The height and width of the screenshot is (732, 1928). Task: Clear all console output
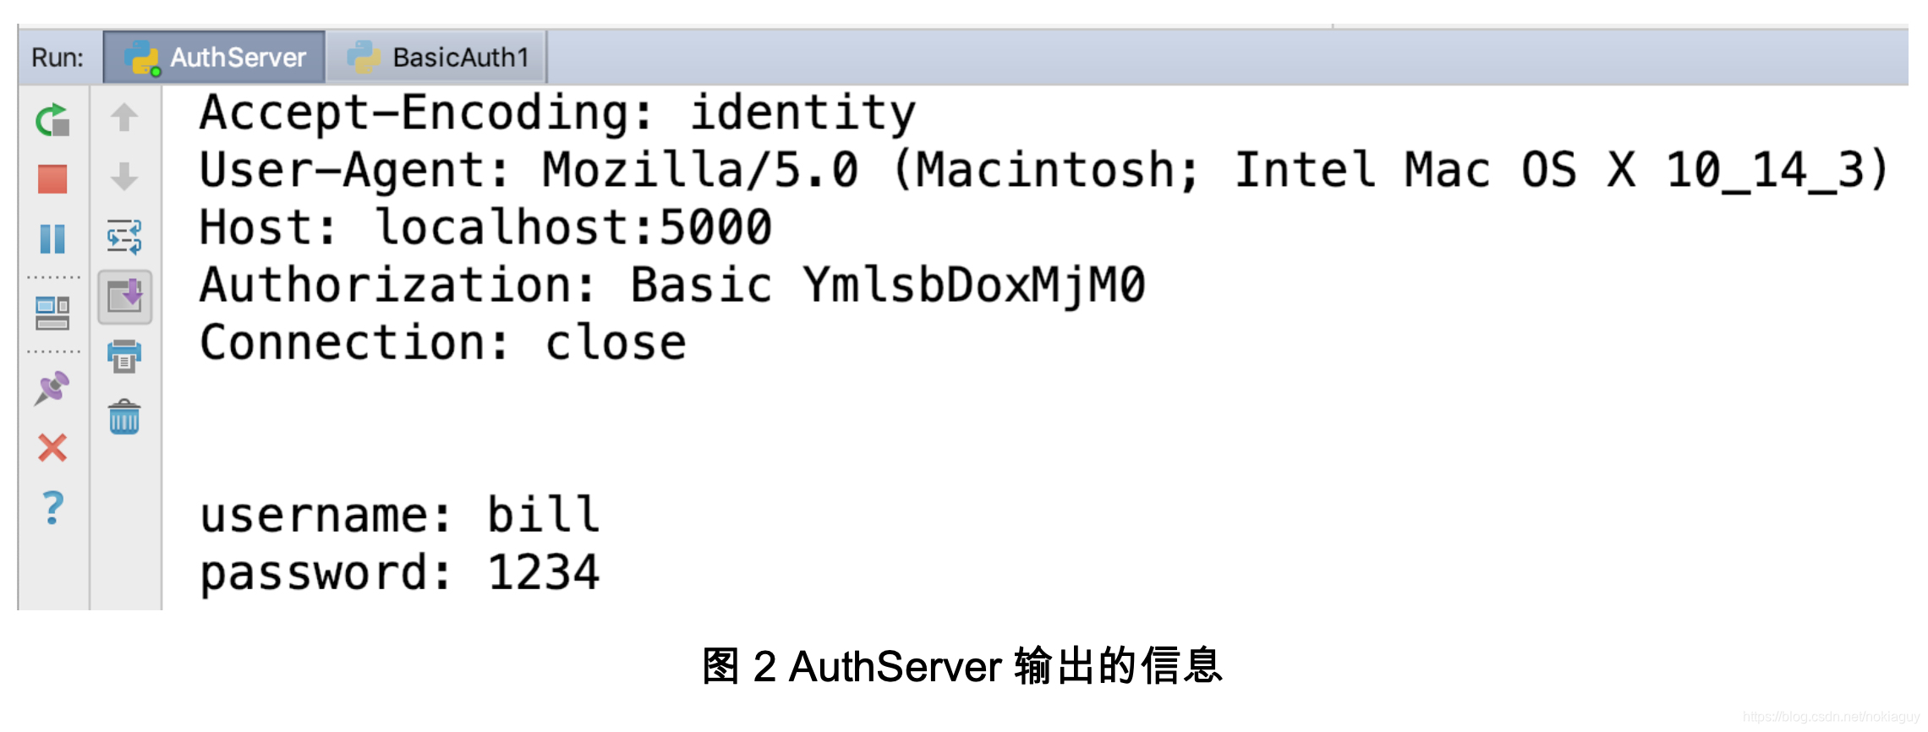(124, 417)
